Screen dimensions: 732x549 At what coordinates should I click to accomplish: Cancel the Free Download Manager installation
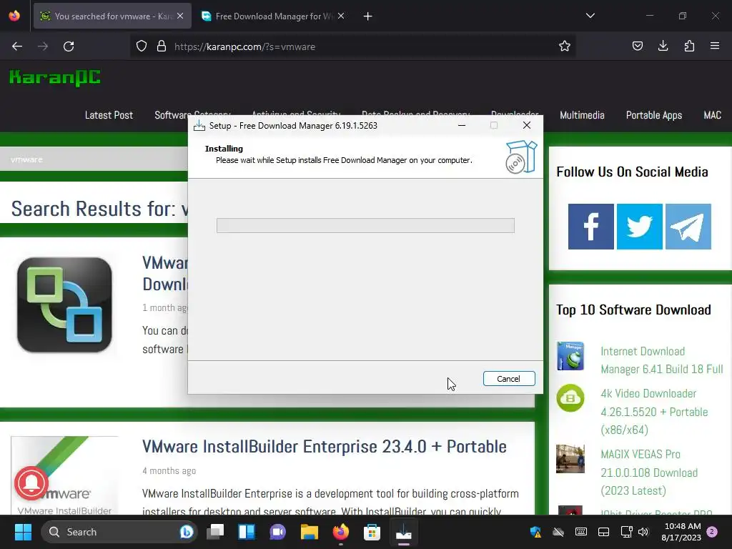(x=509, y=379)
